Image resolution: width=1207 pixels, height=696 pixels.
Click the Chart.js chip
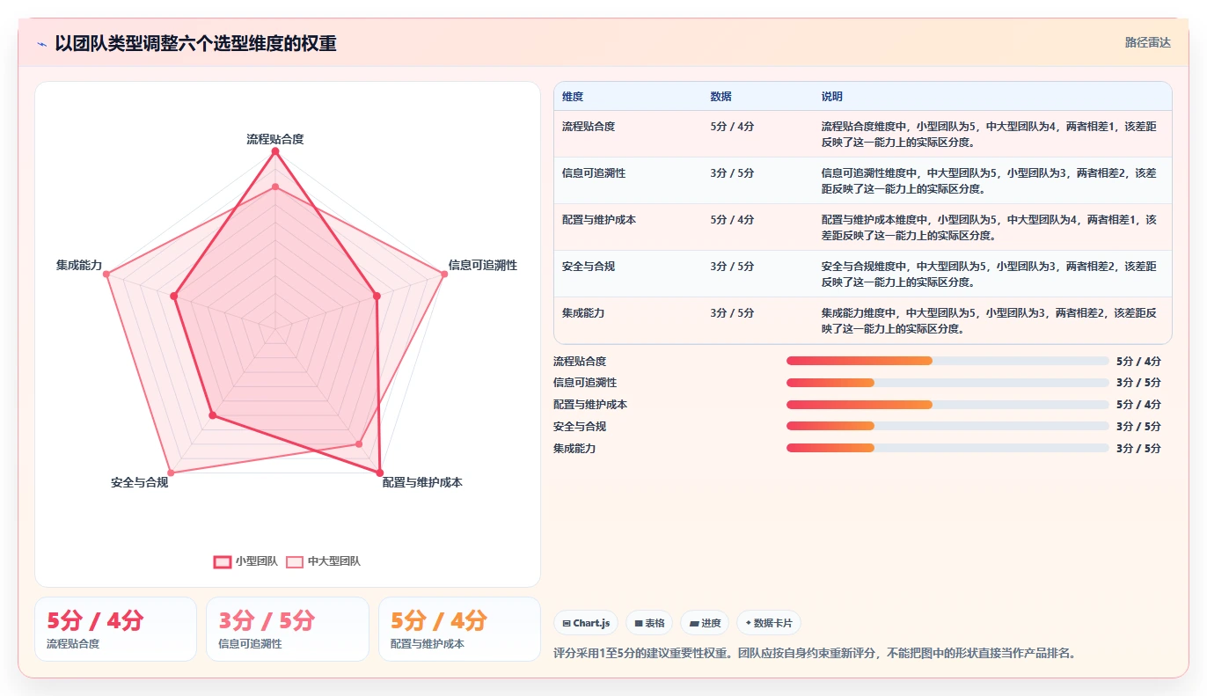click(586, 623)
